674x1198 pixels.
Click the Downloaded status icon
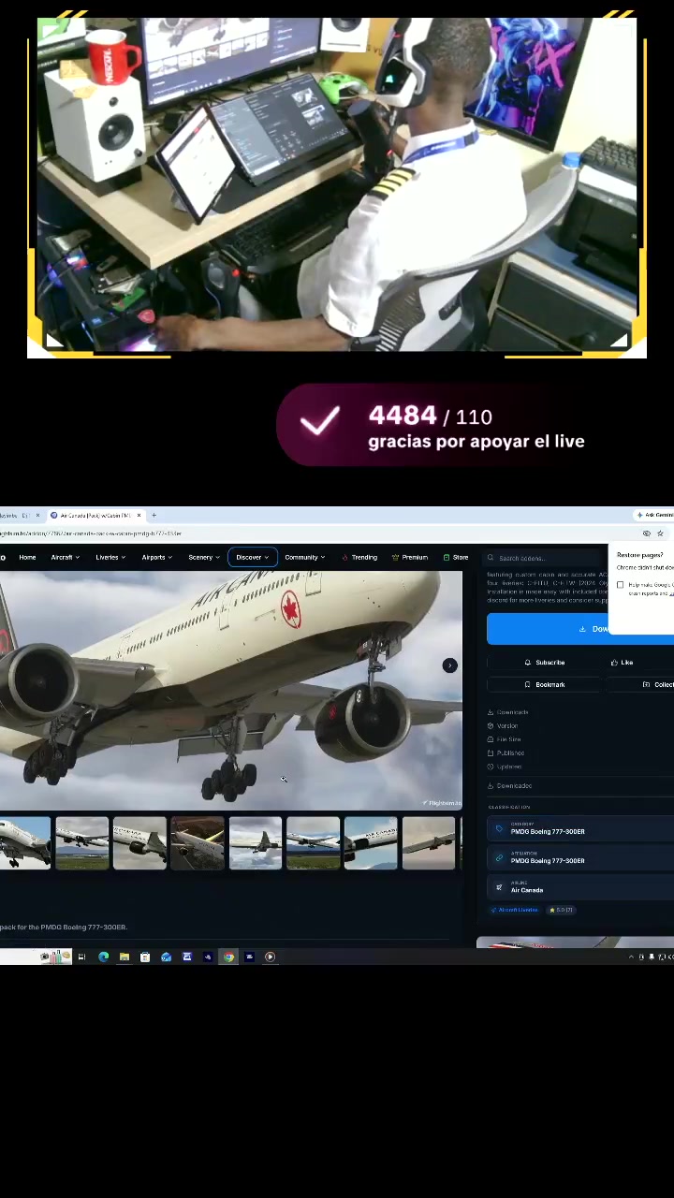coord(491,786)
